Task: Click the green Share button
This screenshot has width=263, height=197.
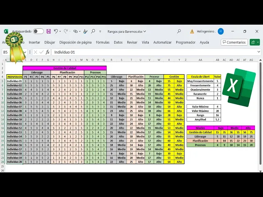Action: pos(255,42)
